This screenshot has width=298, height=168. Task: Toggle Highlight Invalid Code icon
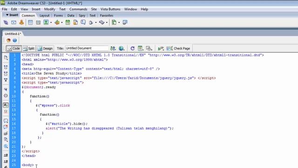[x=6, y=111]
